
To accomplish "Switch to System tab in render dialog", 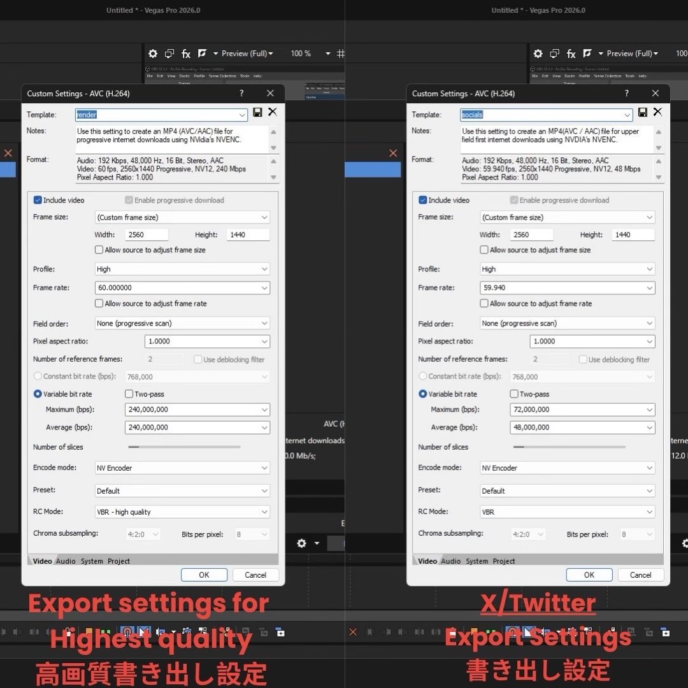I will tap(92, 561).
